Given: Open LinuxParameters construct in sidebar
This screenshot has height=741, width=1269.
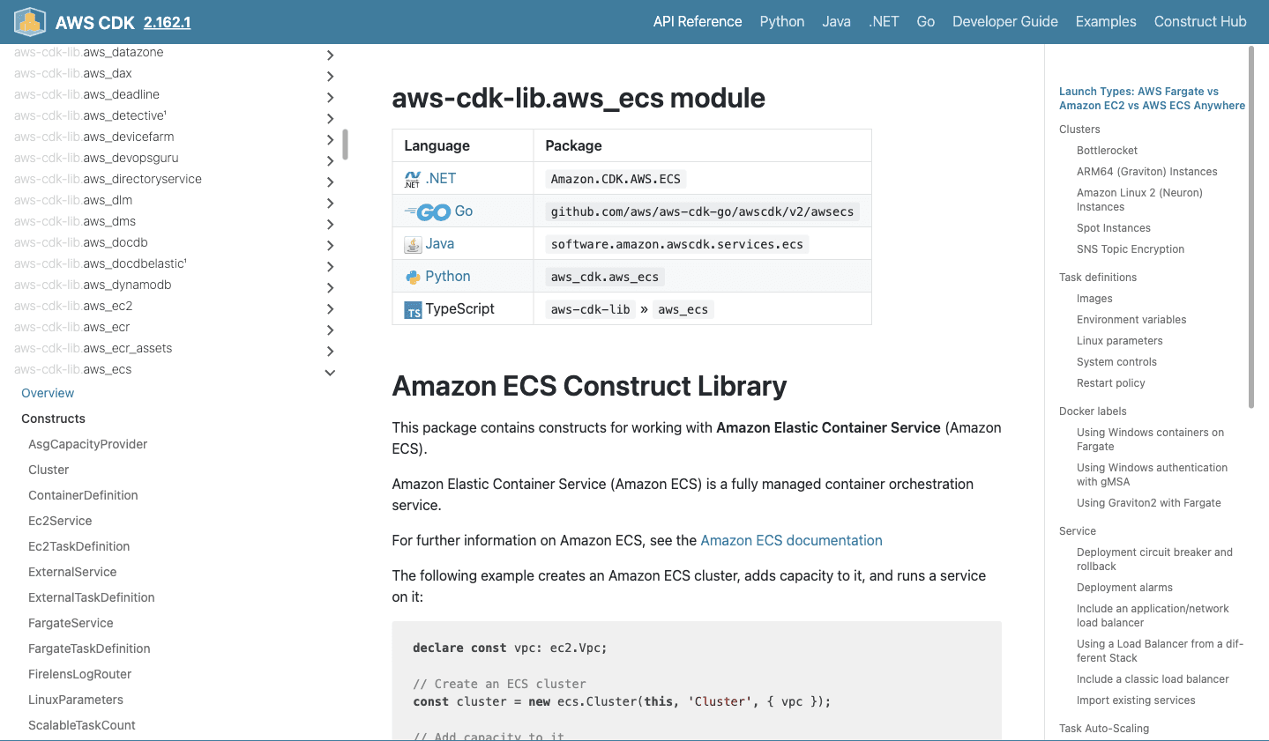Looking at the screenshot, I should pyautogui.click(x=76, y=700).
